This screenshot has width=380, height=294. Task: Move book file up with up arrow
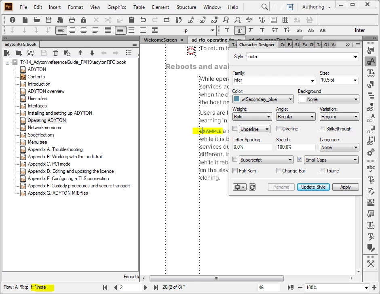click(80, 53)
